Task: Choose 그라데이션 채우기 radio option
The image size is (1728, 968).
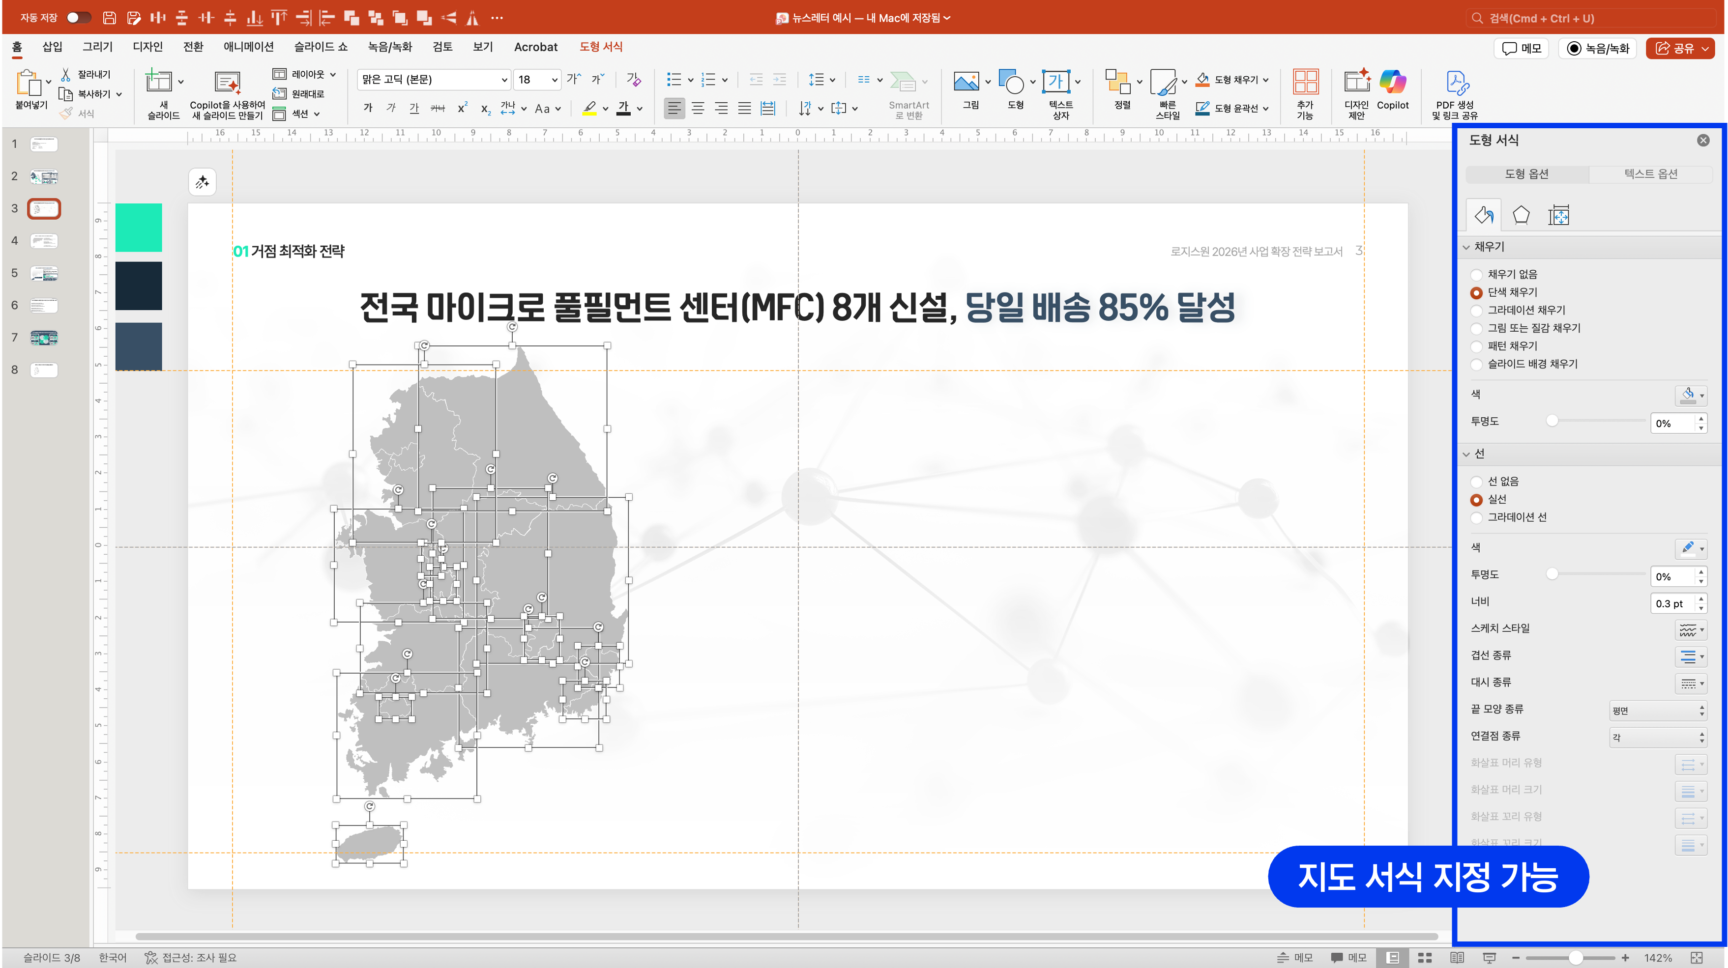Action: tap(1476, 311)
